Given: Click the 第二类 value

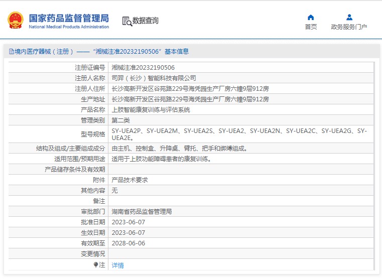Looking at the screenshot, I should [120, 120].
